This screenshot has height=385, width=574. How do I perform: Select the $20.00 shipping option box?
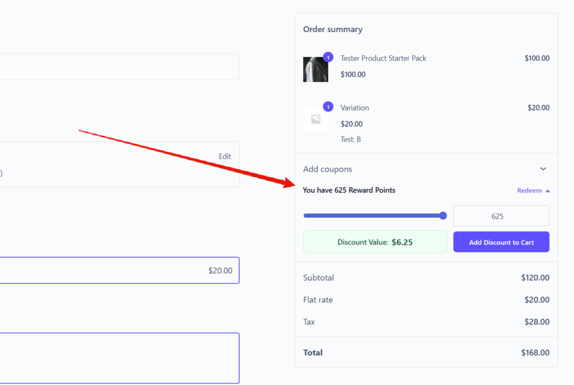click(x=119, y=271)
